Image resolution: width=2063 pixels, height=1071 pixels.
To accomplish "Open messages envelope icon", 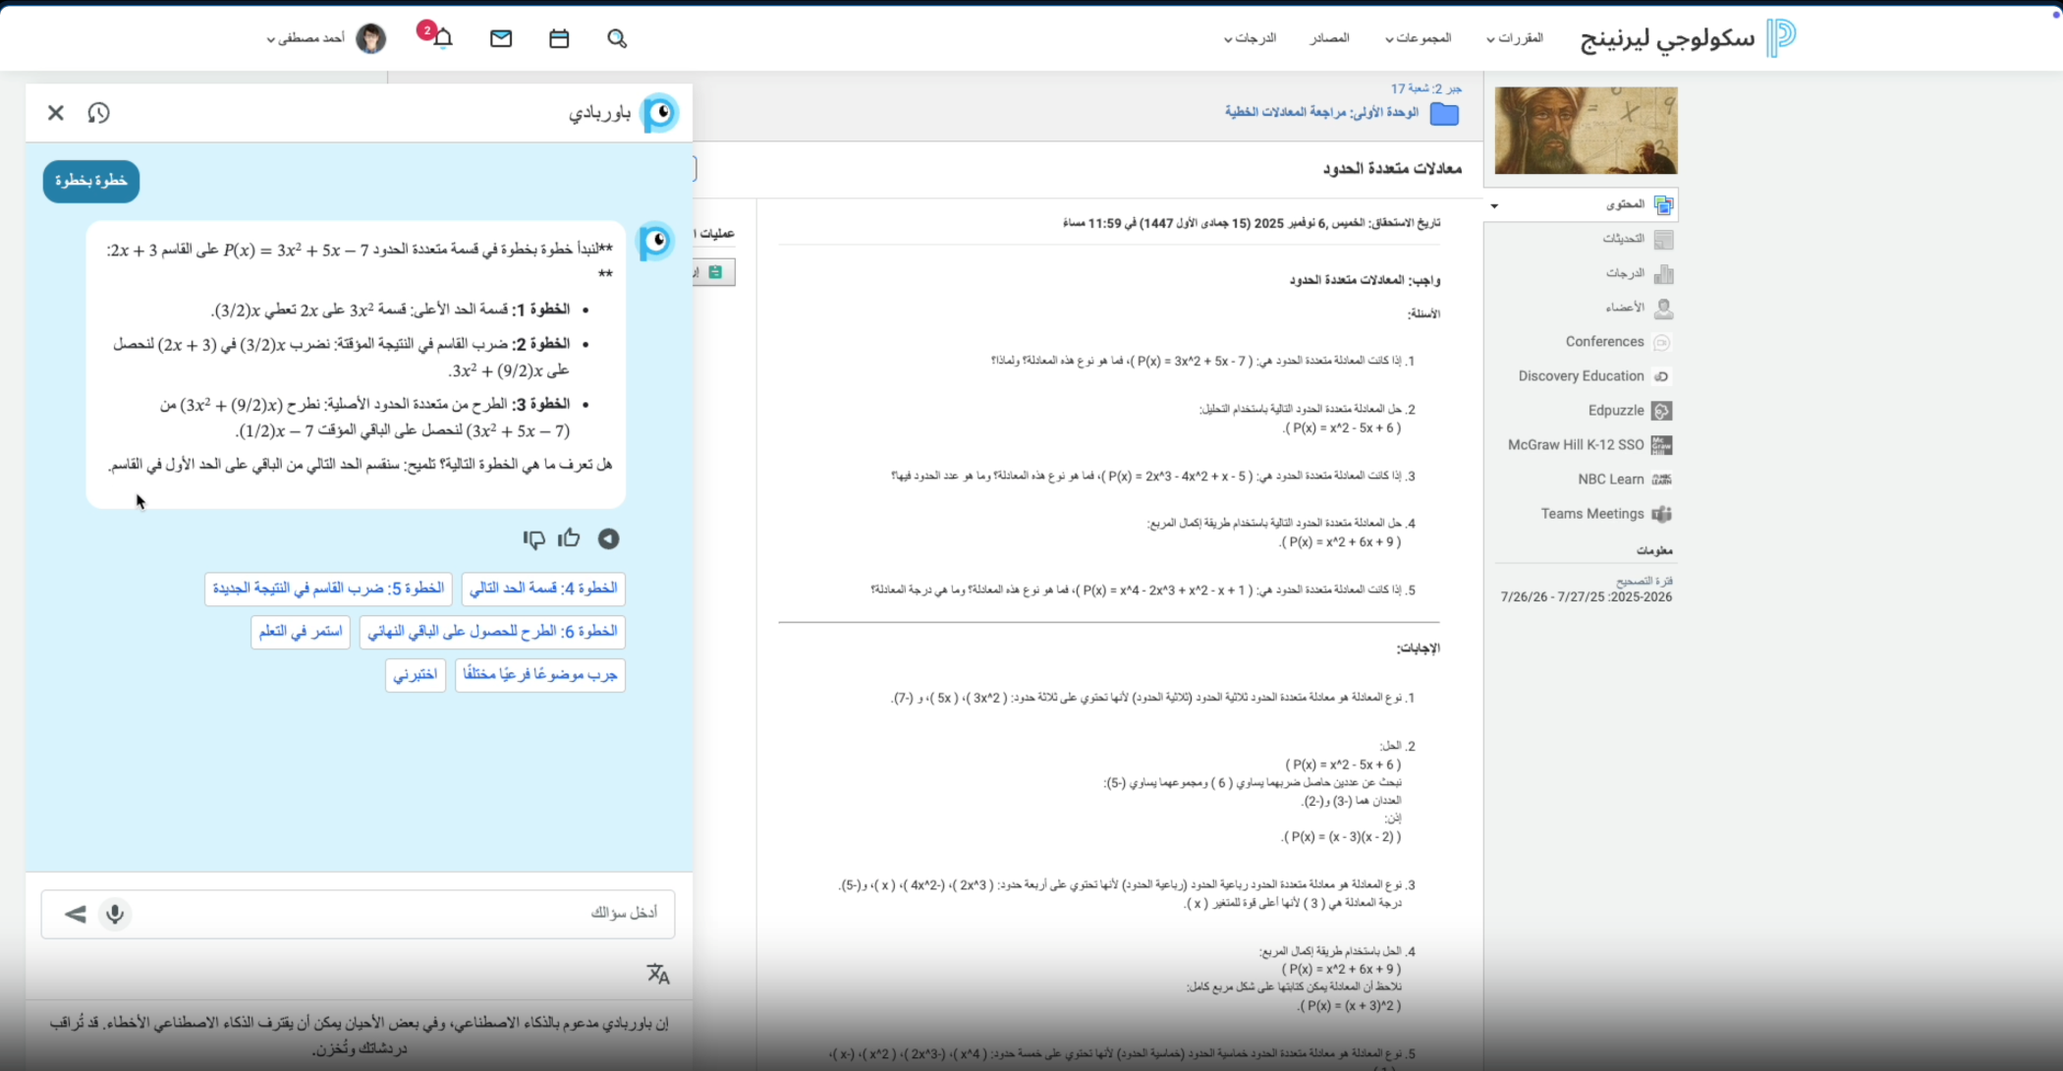I will 501,38.
